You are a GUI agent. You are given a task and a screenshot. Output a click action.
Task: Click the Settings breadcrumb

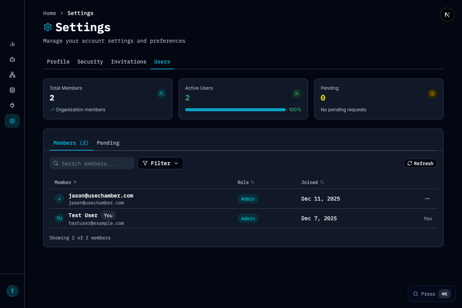80,13
